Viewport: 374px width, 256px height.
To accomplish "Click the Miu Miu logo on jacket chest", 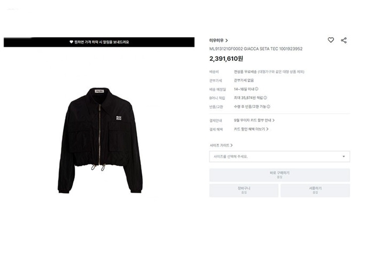I will tap(119, 118).
